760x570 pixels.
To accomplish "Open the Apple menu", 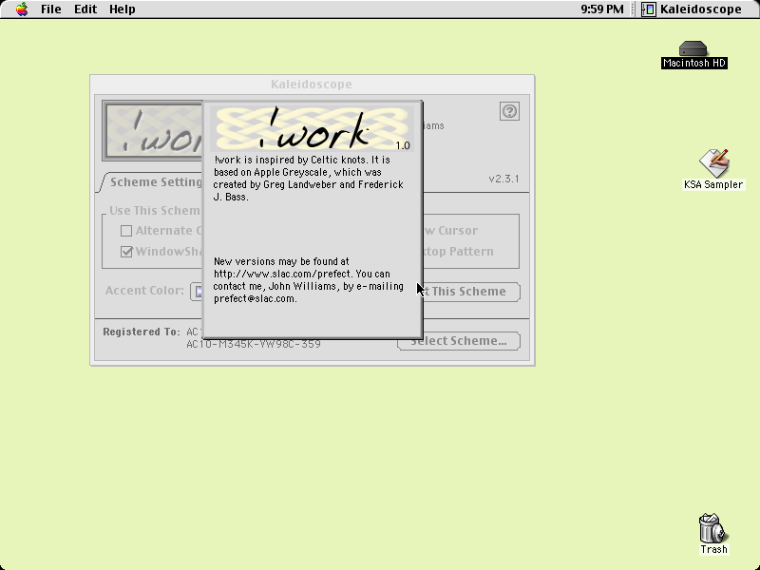I will 22,9.
